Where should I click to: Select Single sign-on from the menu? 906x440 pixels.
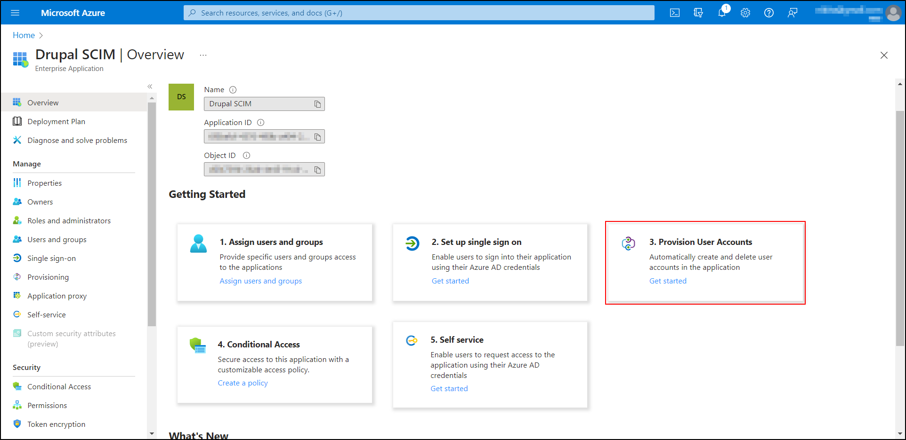coord(51,258)
